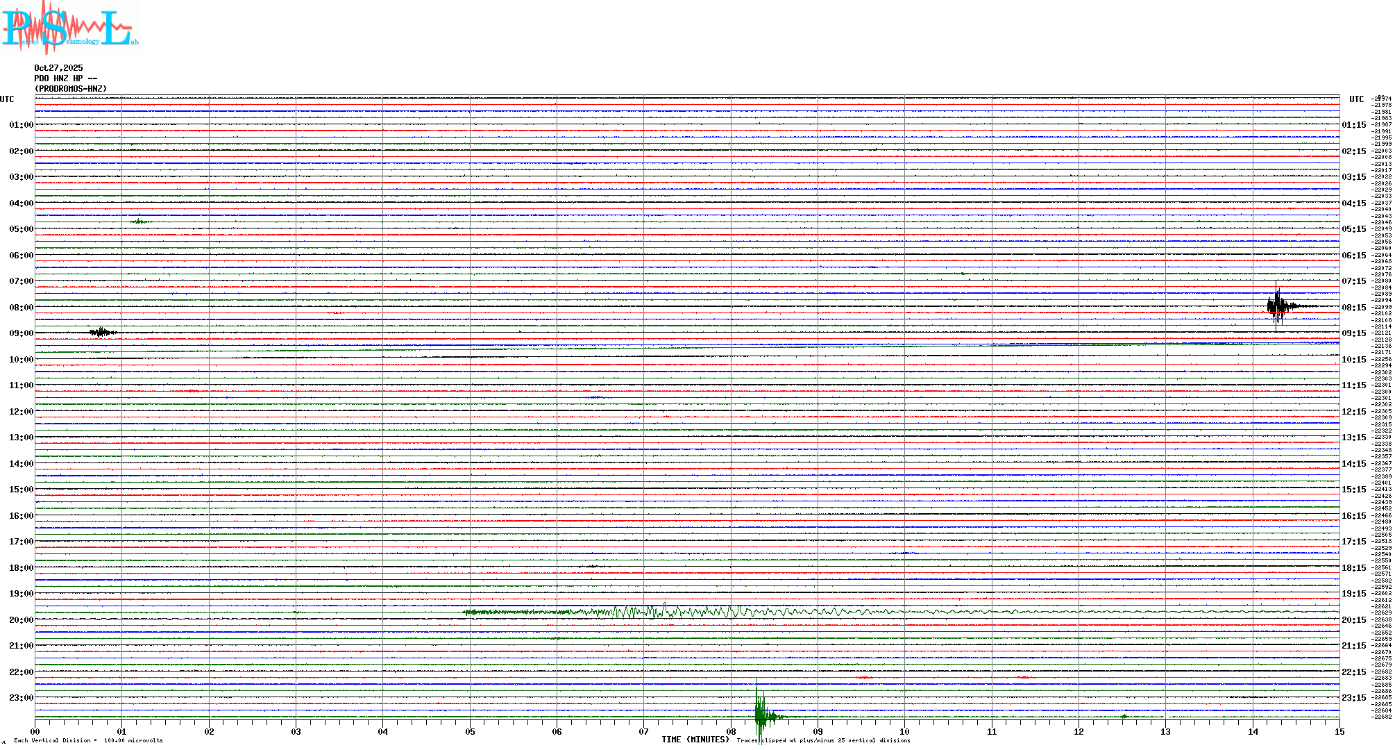Click the 12:00 hour label on left
Screen dimensions: 1395x750
pyautogui.click(x=21, y=412)
